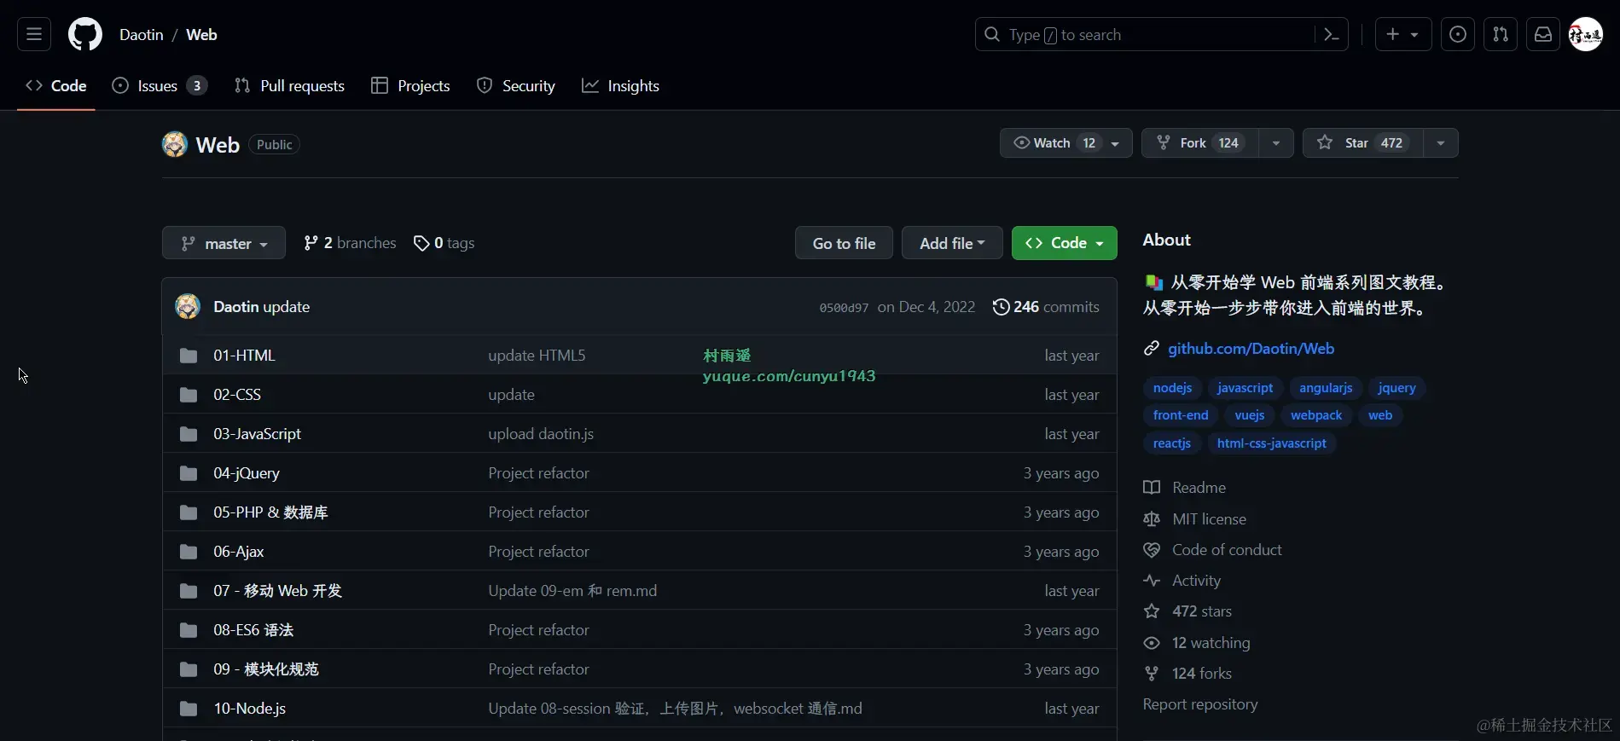Open the user profile avatar menu
The height and width of the screenshot is (741, 1620).
click(1586, 35)
